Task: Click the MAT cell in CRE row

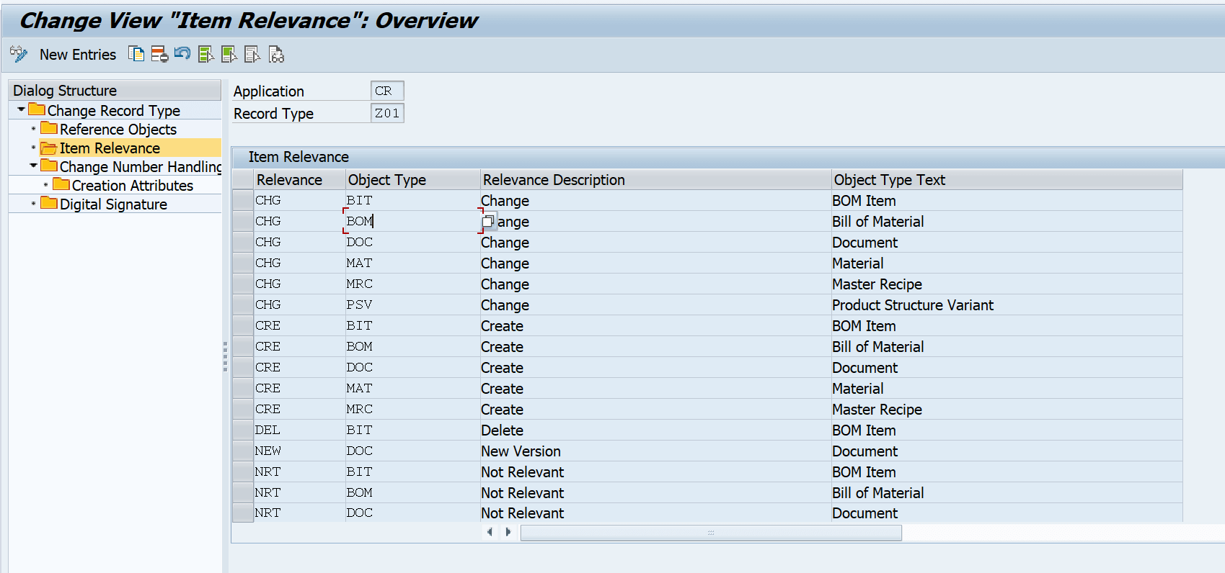Action: [x=412, y=388]
